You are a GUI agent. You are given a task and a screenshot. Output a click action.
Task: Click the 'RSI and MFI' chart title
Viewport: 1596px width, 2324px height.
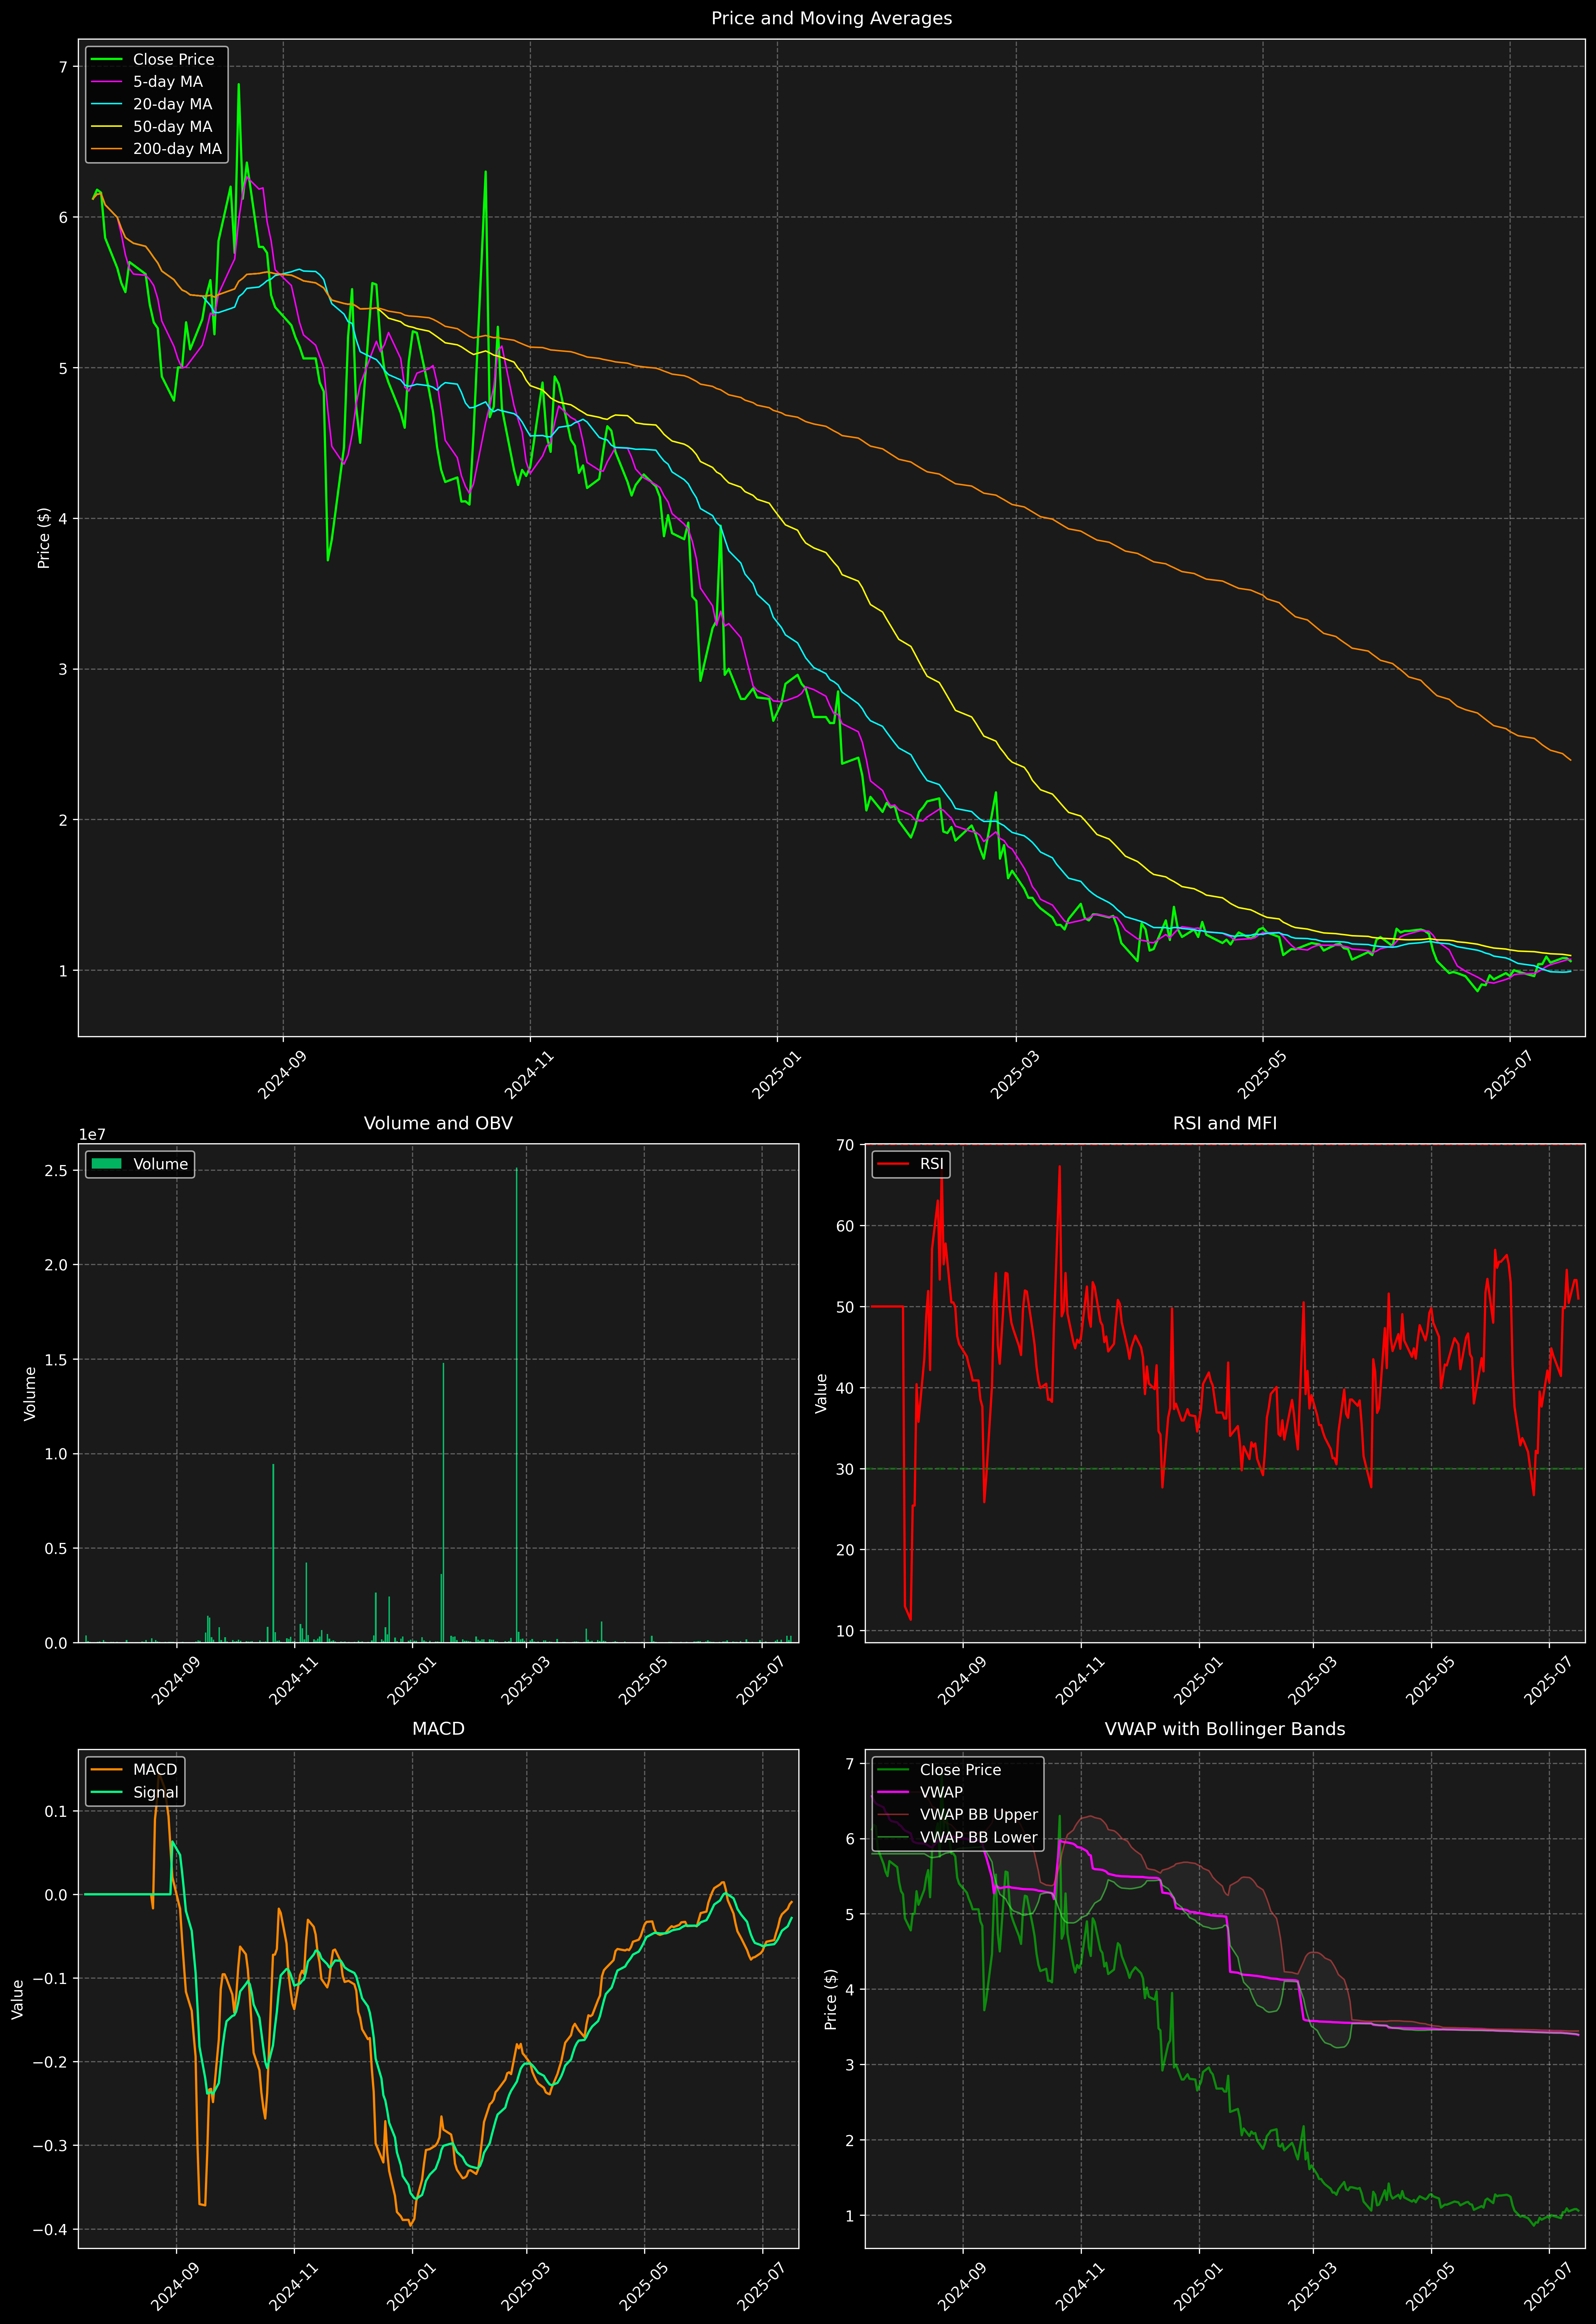(1225, 1123)
